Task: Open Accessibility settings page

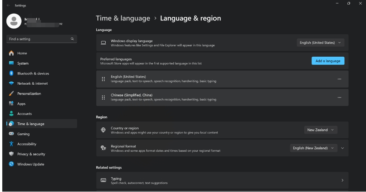Action: click(42, 144)
